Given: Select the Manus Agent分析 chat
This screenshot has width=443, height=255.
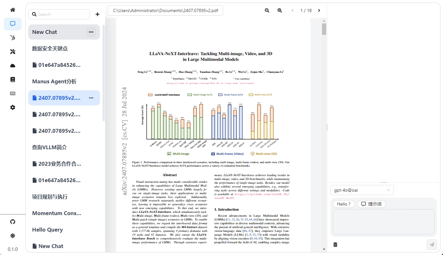Looking at the screenshot, I should 64,81.
